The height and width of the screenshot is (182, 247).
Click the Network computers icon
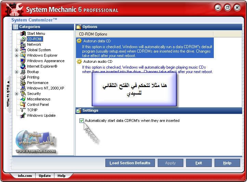tap(23, 44)
